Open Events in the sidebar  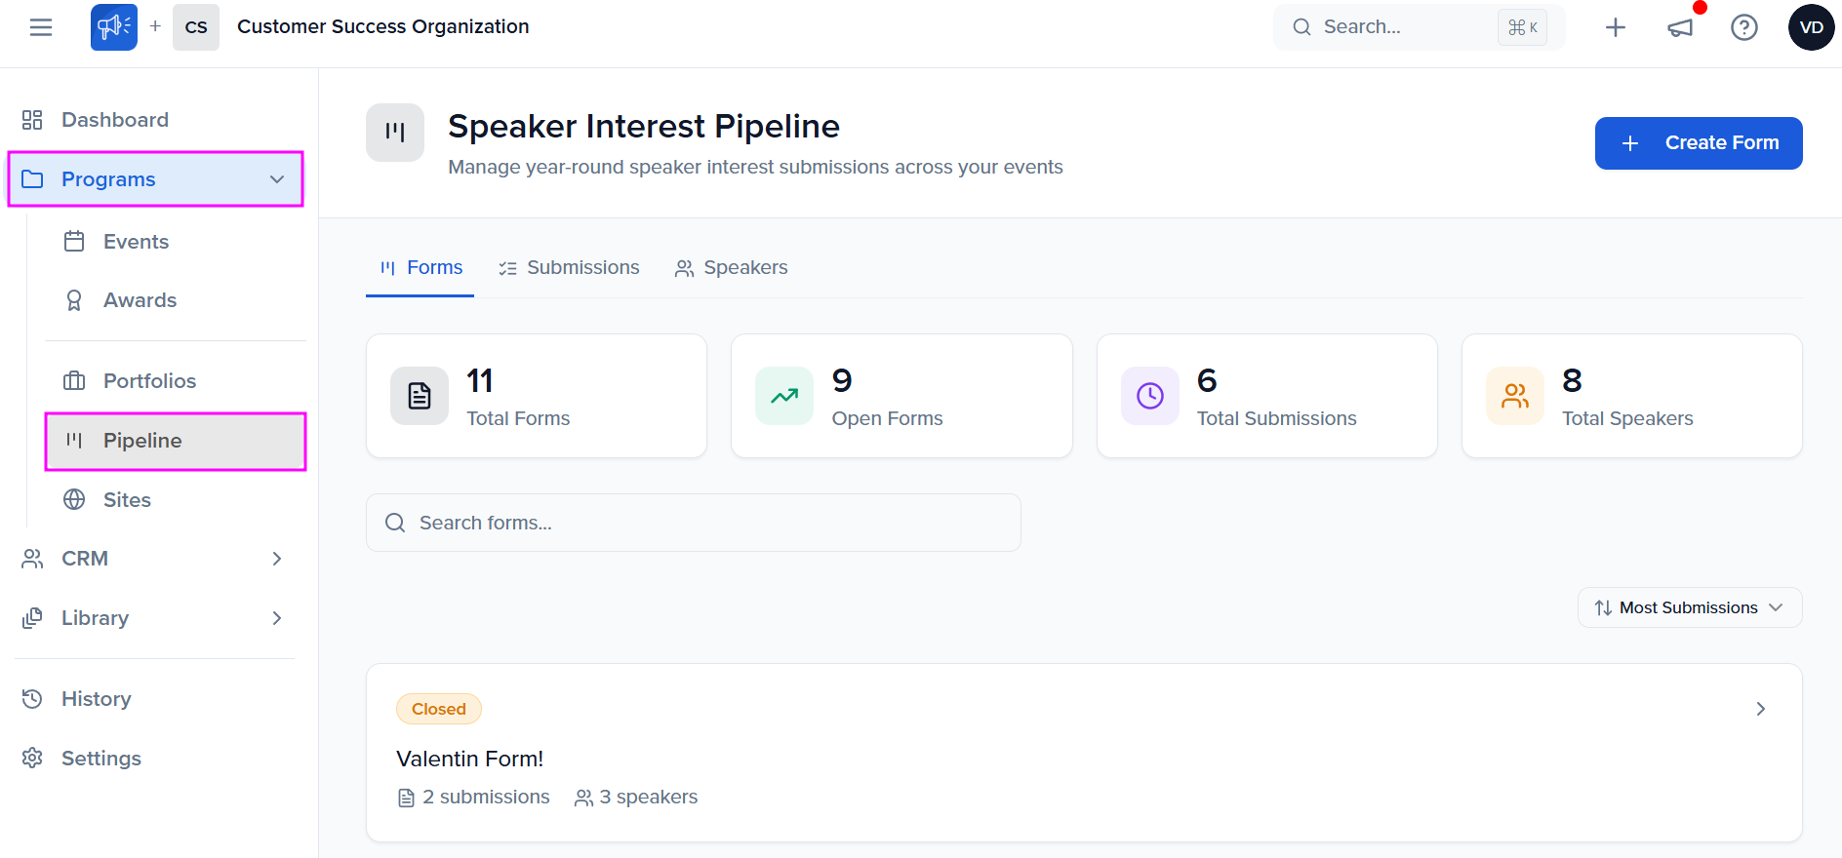(136, 242)
